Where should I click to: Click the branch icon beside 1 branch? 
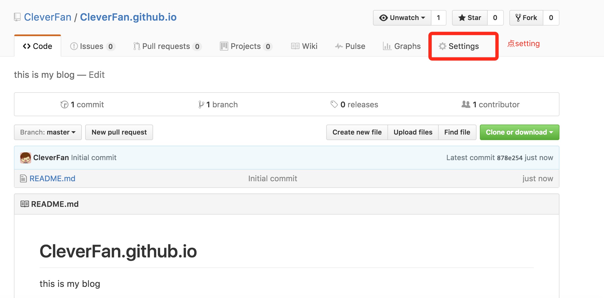pyautogui.click(x=201, y=105)
